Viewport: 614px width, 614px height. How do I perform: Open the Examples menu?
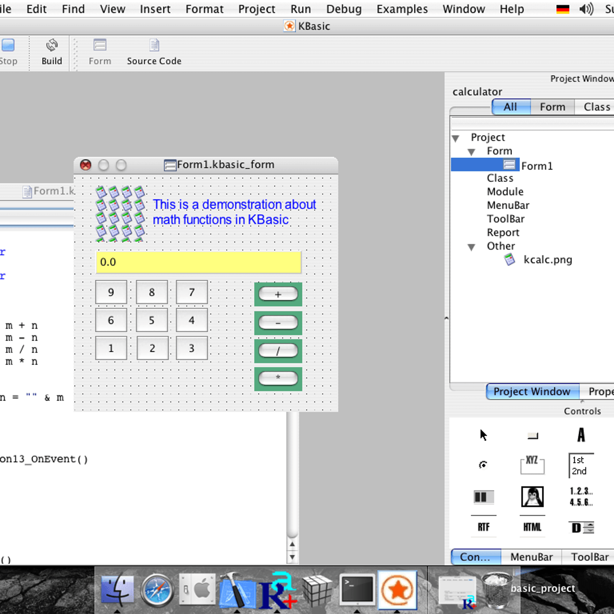402,9
